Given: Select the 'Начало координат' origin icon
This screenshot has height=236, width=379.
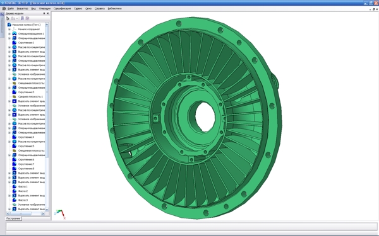Looking at the screenshot, I should pyautogui.click(x=15, y=29).
